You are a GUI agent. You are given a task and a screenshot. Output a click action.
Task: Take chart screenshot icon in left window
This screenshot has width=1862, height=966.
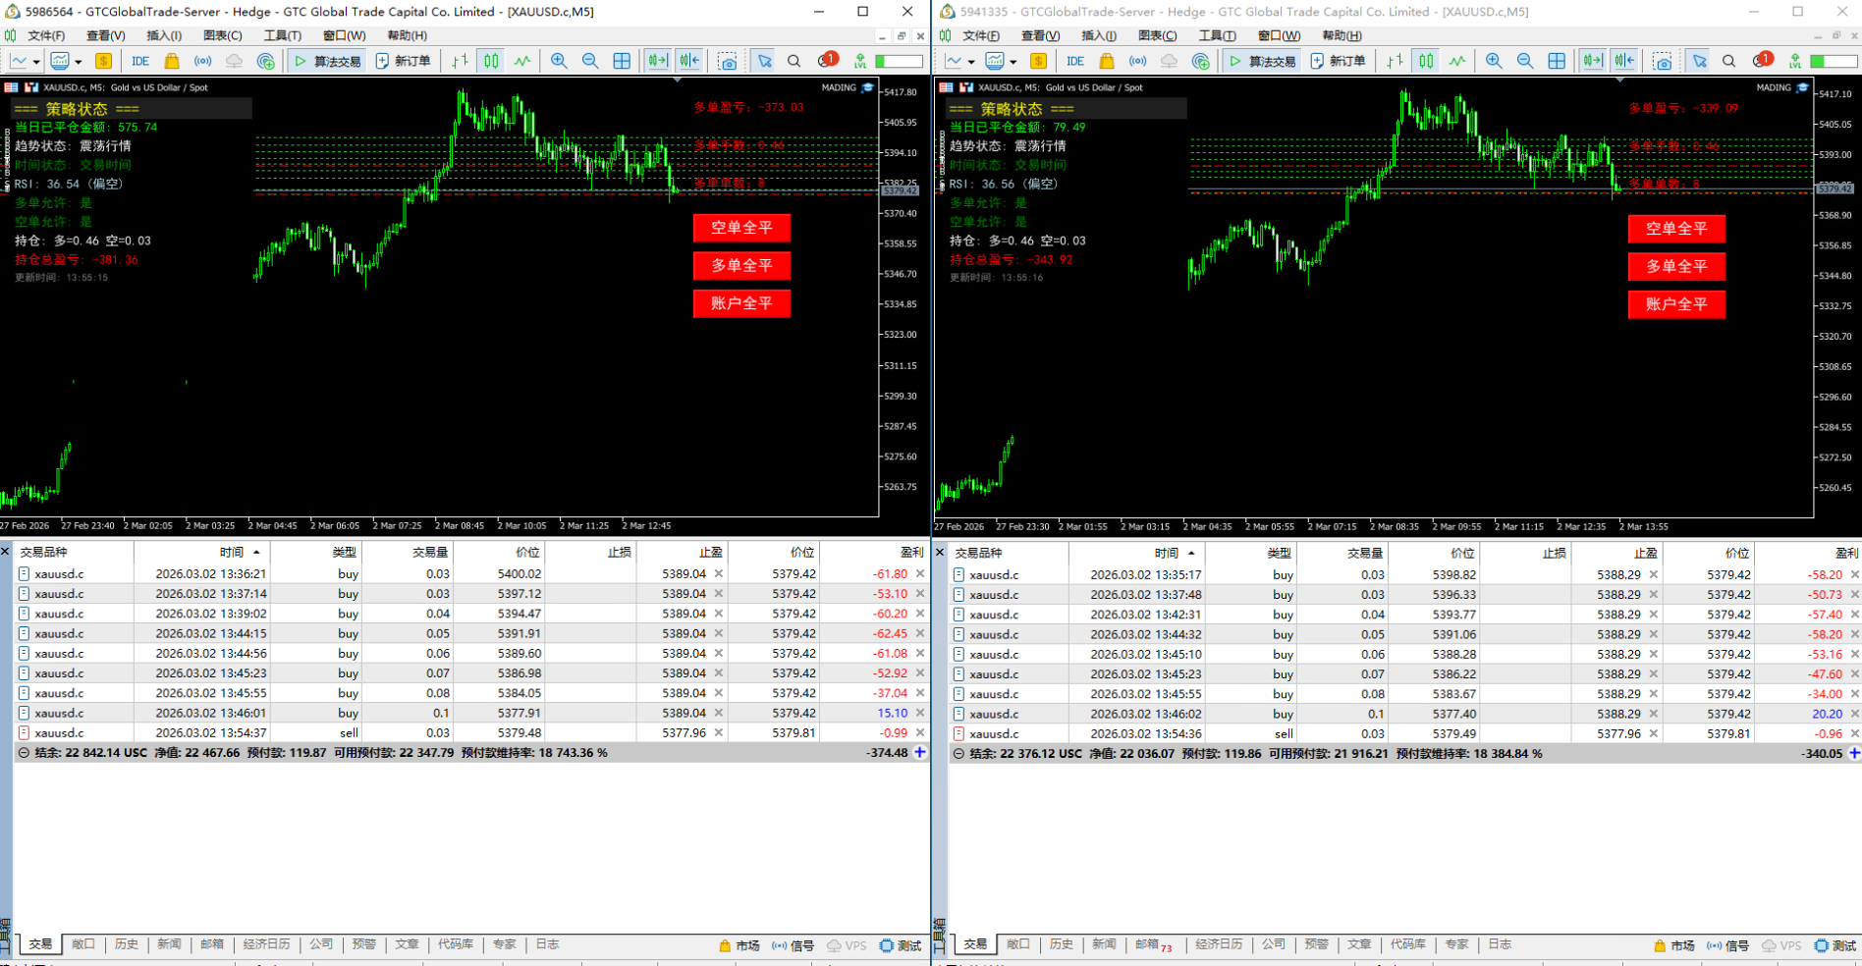click(x=728, y=61)
